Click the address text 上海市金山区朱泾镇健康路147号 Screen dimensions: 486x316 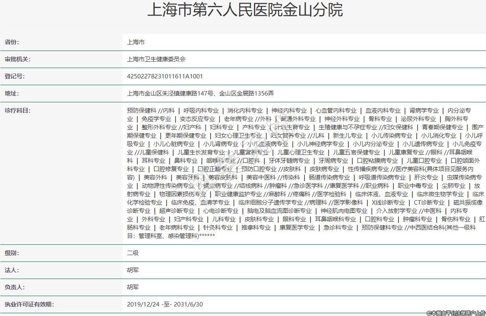171,94
